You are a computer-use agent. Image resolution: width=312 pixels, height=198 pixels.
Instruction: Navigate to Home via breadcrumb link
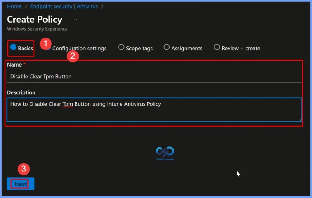click(14, 6)
